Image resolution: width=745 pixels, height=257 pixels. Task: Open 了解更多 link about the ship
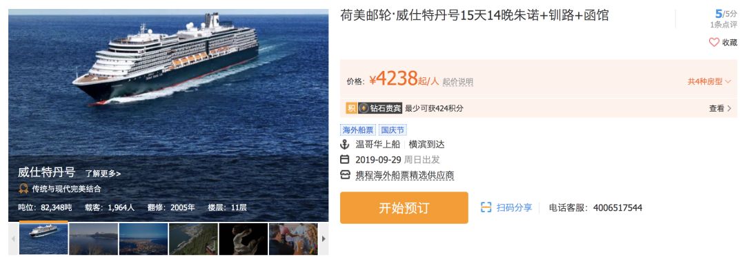[103, 174]
